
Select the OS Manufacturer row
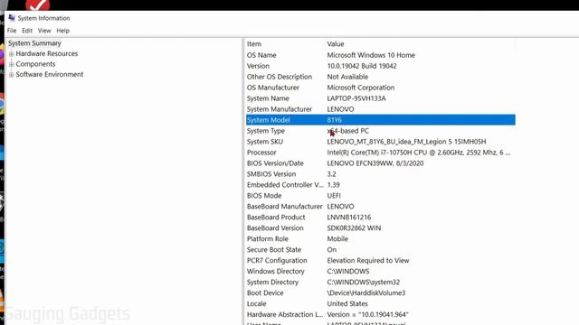click(x=380, y=88)
